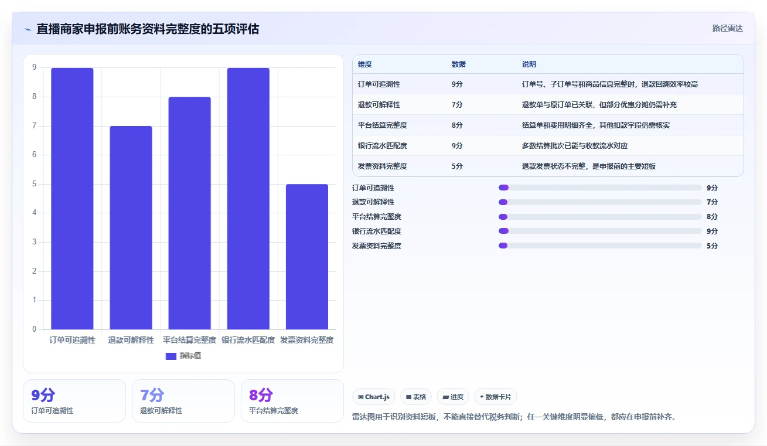This screenshot has height=446, width=767.
Task: Click 结算单和费用明细齐全 description cell
Action: tap(596, 125)
